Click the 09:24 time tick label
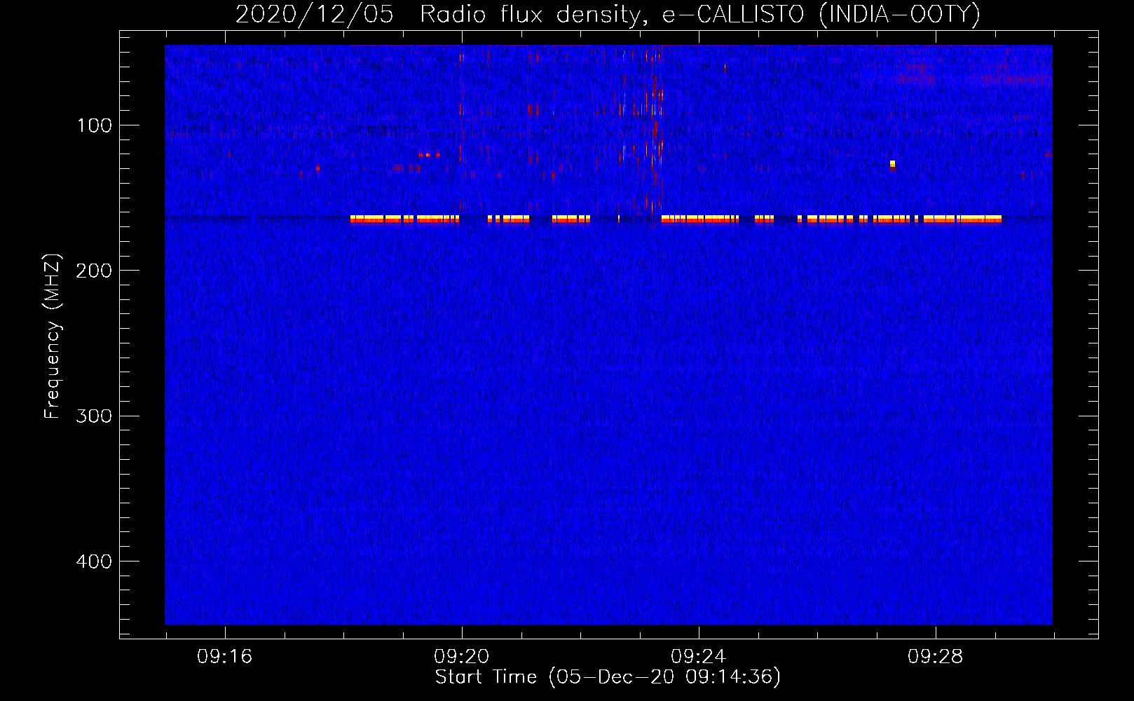1134x701 pixels. (698, 657)
